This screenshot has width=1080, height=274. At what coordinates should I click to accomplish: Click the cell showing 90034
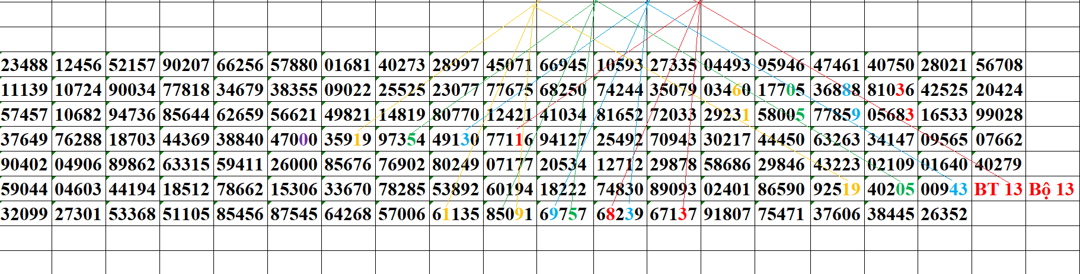[132, 90]
